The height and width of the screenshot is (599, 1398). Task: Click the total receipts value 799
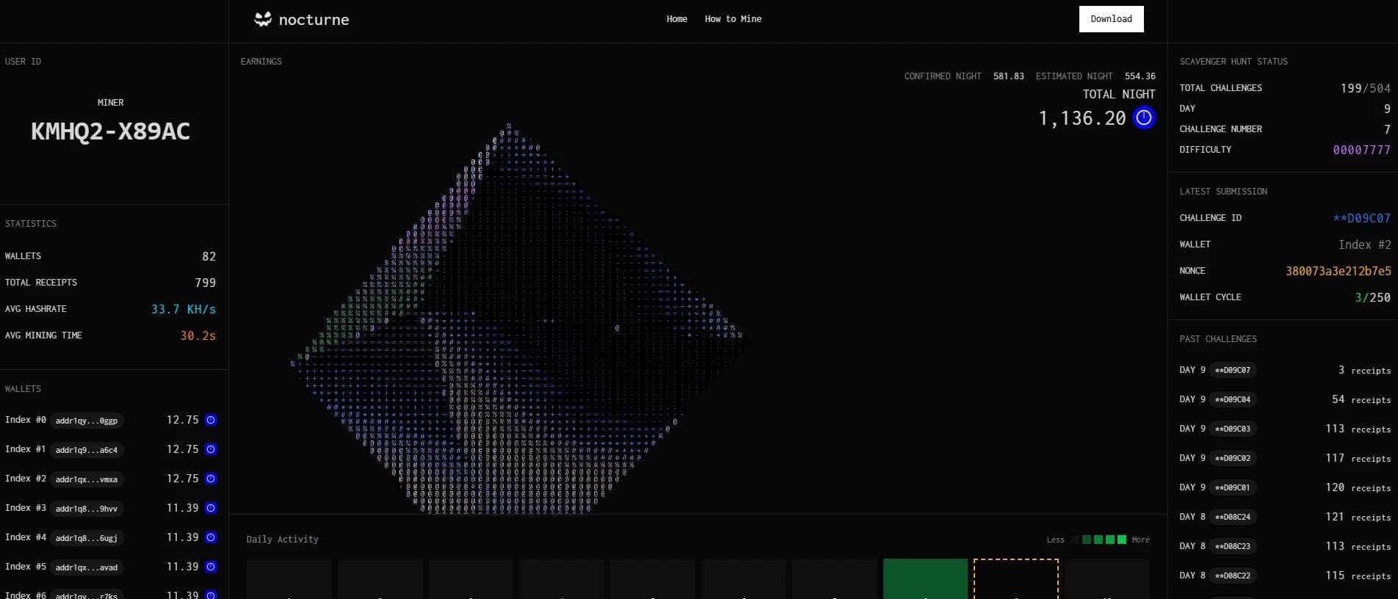pos(206,283)
